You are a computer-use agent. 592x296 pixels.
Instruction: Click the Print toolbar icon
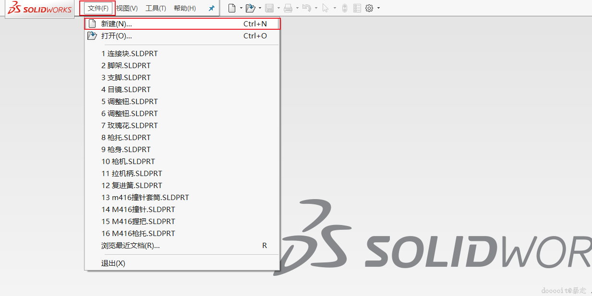point(288,8)
